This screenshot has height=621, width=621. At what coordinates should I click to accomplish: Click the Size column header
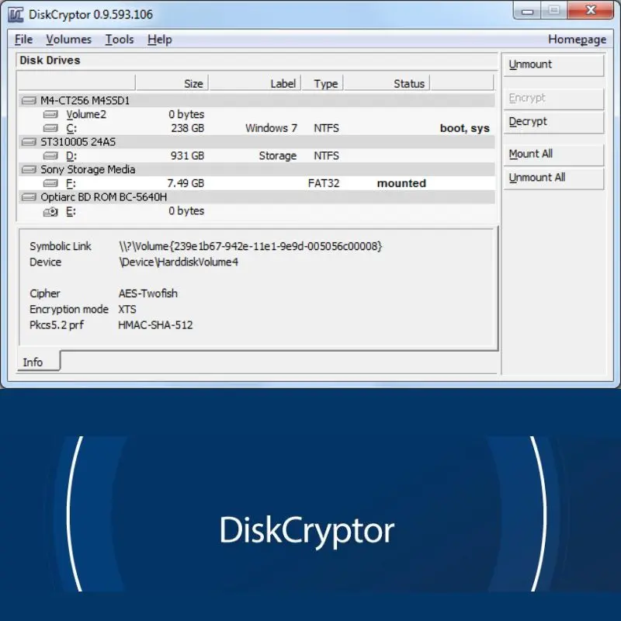tap(172, 84)
